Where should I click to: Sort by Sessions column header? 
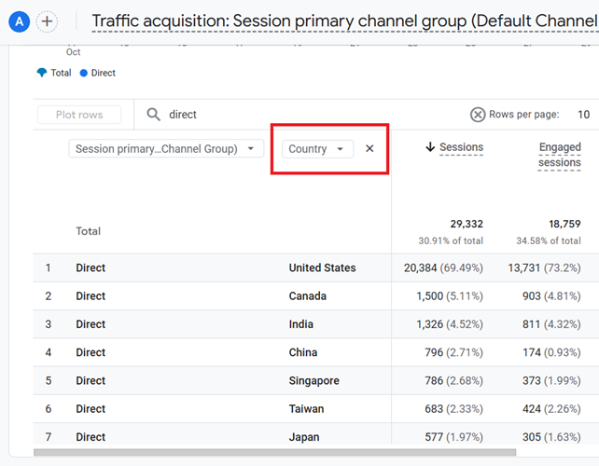coord(461,147)
